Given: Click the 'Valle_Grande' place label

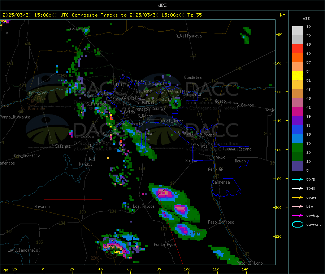Looking at the screenshot, I should tap(107, 133).
